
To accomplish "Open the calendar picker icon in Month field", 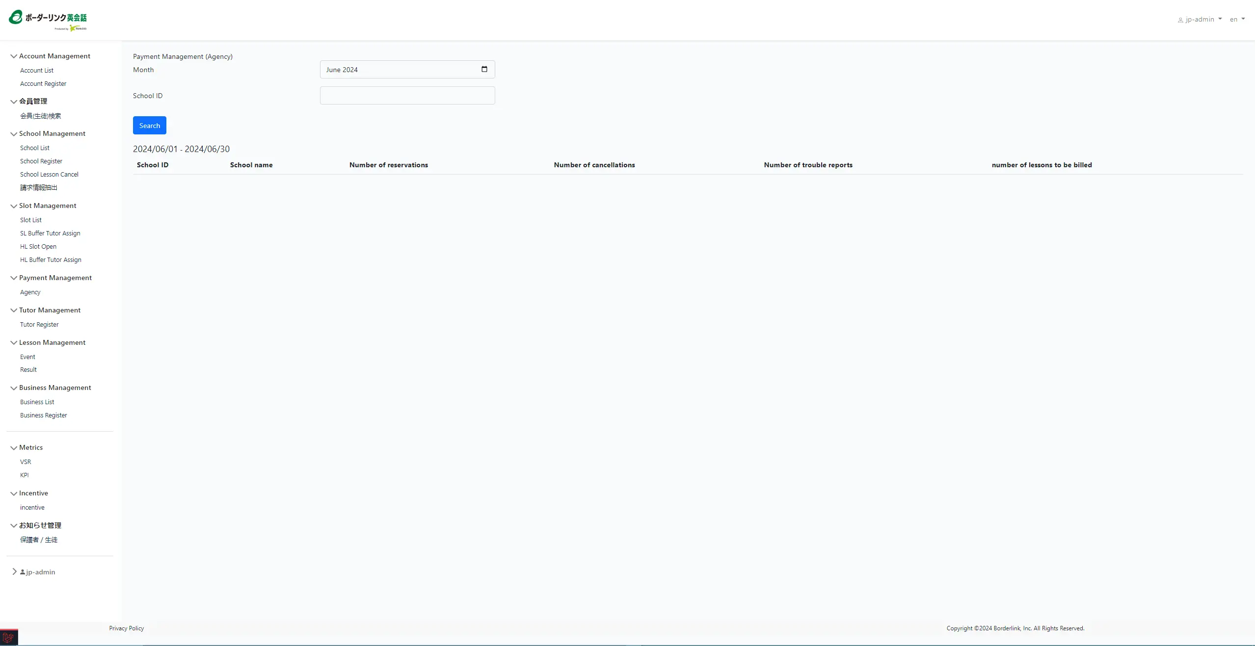I will tap(484, 69).
